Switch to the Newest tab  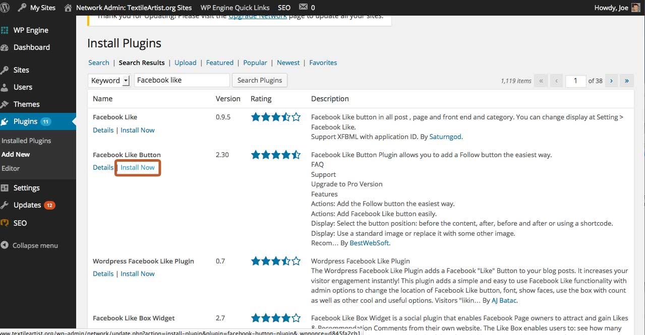(x=288, y=62)
